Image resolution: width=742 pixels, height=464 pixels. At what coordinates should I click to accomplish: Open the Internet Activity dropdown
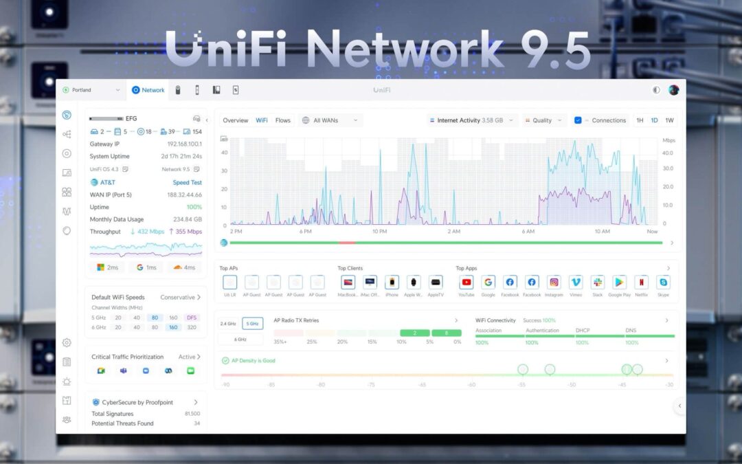pos(471,120)
